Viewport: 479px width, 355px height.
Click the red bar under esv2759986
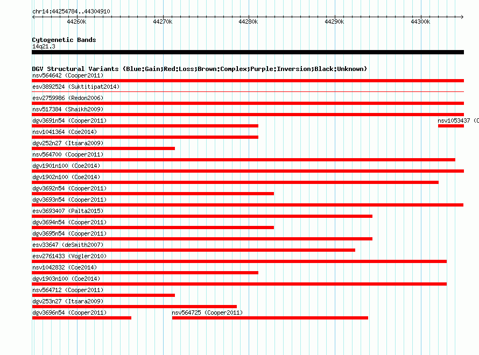click(x=248, y=103)
